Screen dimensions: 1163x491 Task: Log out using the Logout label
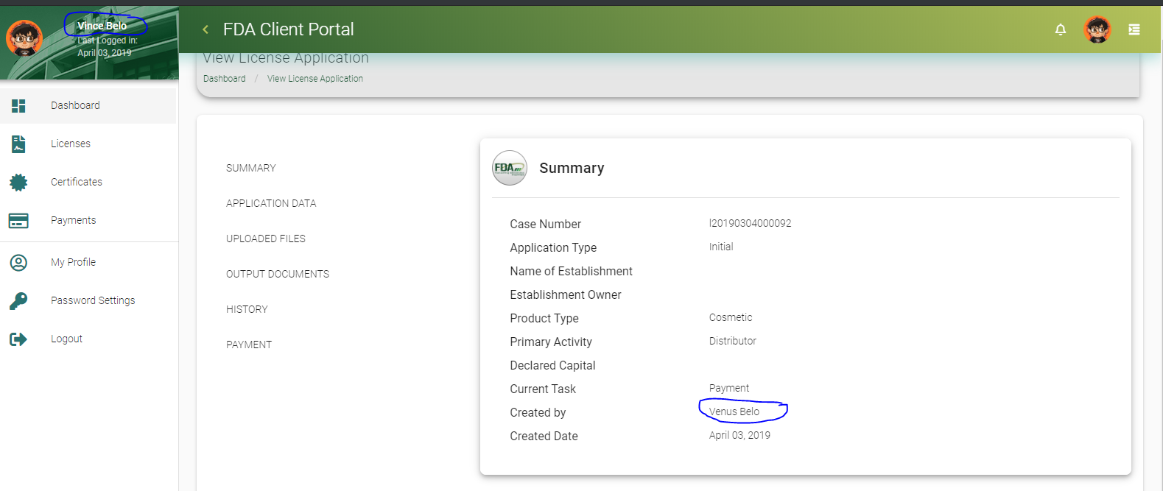point(66,339)
